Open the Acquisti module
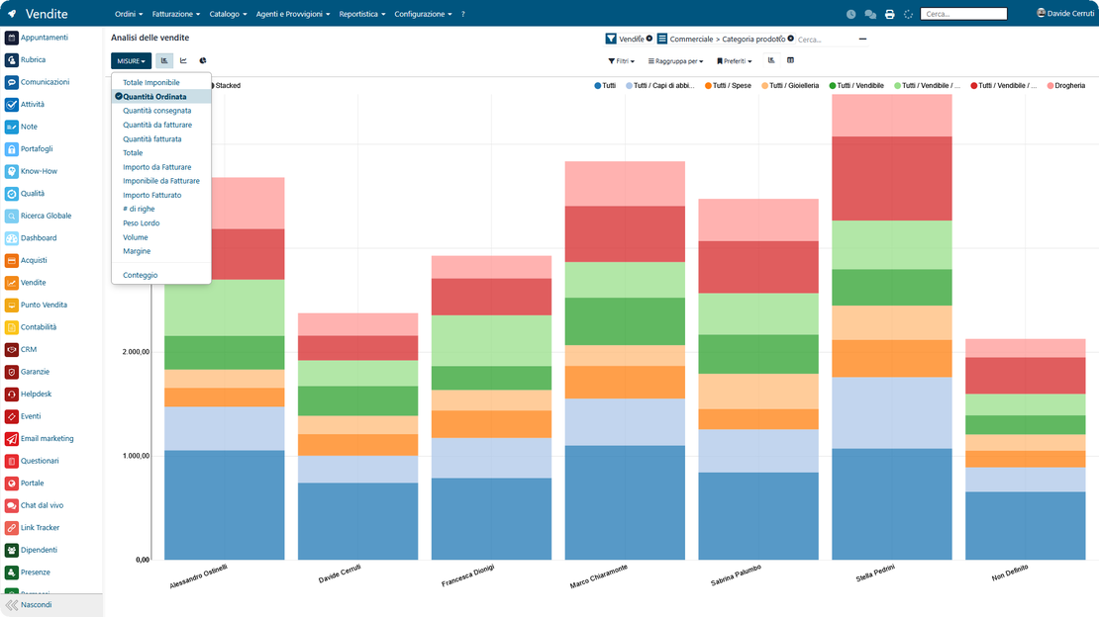This screenshot has height=617, width=1099. point(27,260)
